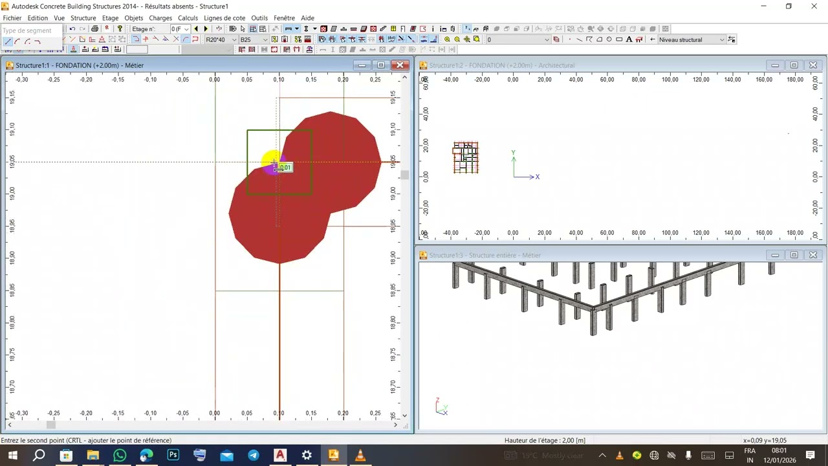The height and width of the screenshot is (466, 828).
Task: Open Microsoft Edge from the taskbar
Action: pyautogui.click(x=146, y=455)
